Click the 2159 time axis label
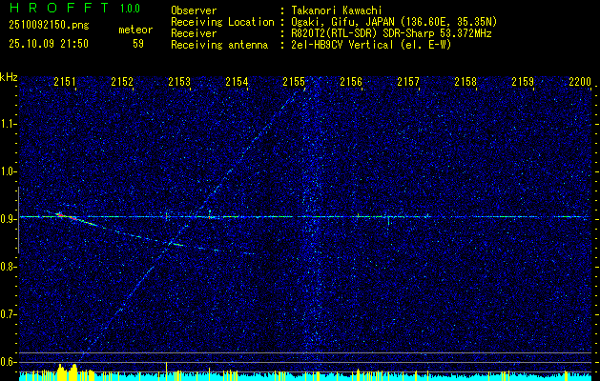The width and height of the screenshot is (600, 381). (523, 81)
